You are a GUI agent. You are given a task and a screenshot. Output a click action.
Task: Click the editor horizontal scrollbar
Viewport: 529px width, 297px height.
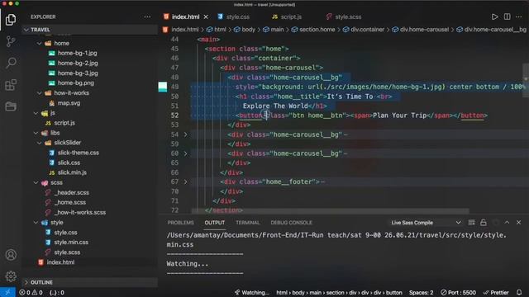[330, 211]
